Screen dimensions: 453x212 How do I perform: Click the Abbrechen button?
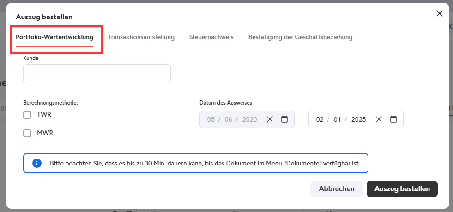337,189
